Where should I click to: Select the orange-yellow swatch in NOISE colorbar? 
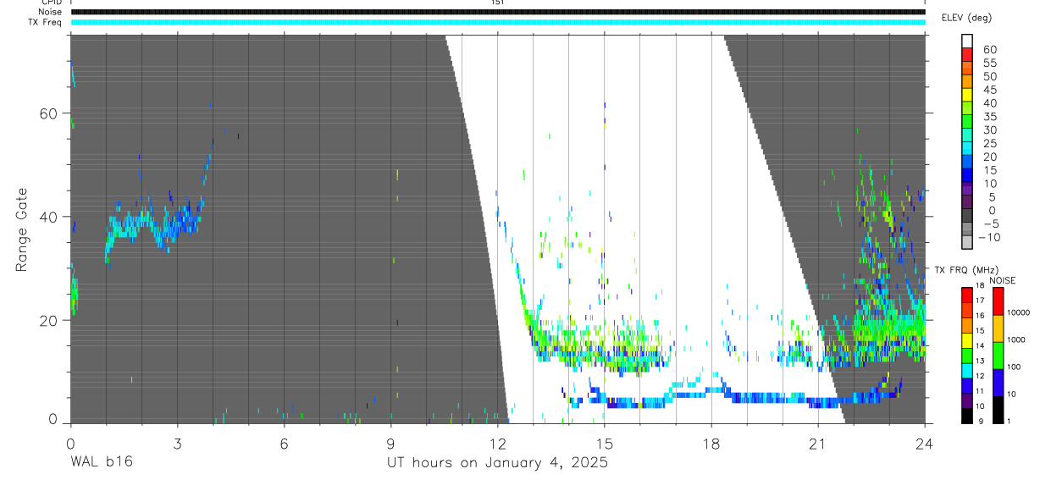click(998, 328)
